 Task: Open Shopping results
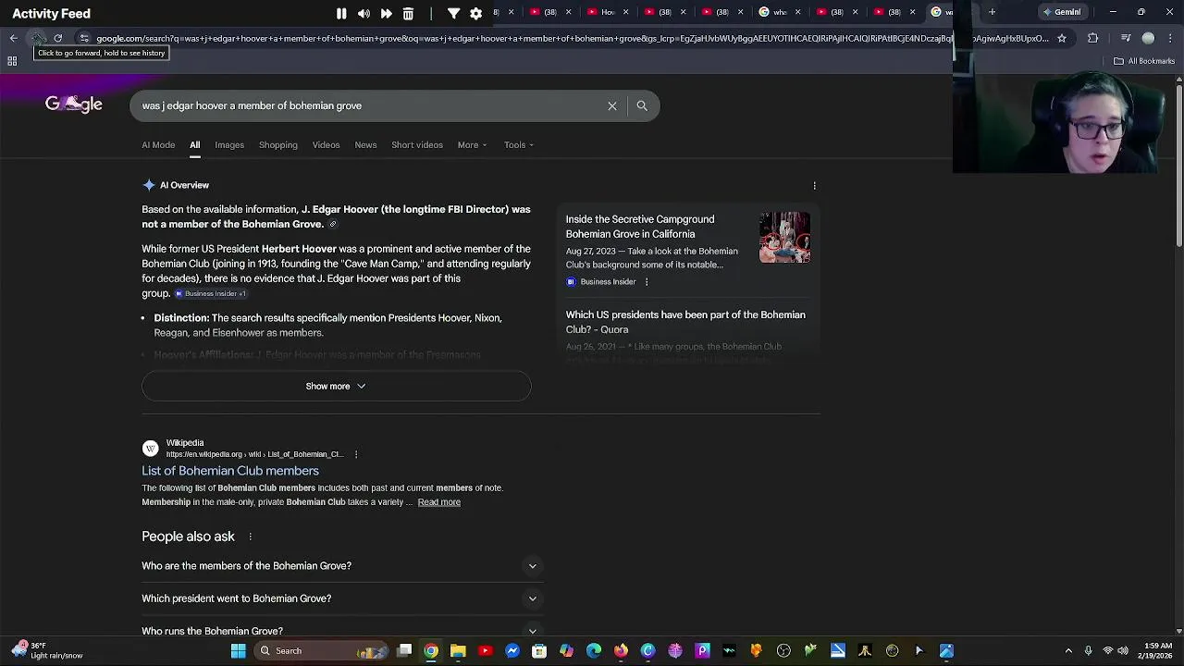[278, 144]
